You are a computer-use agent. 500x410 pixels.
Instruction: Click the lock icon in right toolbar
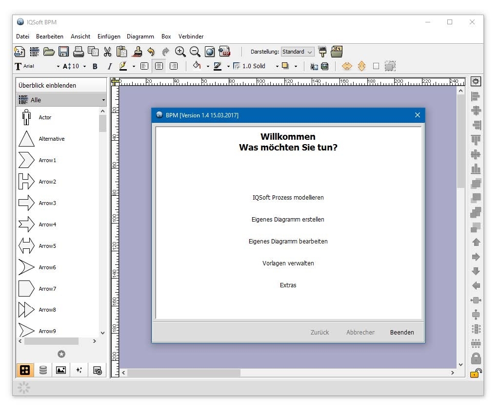coord(476,358)
